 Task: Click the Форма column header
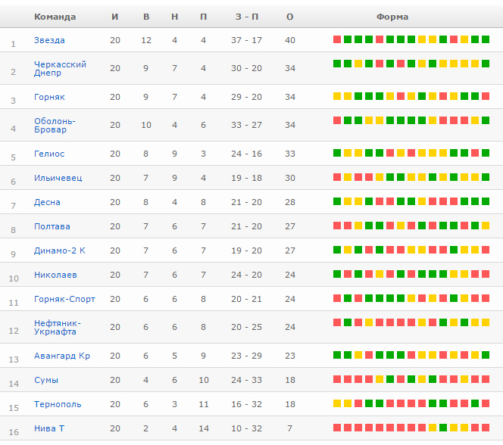pos(392,17)
